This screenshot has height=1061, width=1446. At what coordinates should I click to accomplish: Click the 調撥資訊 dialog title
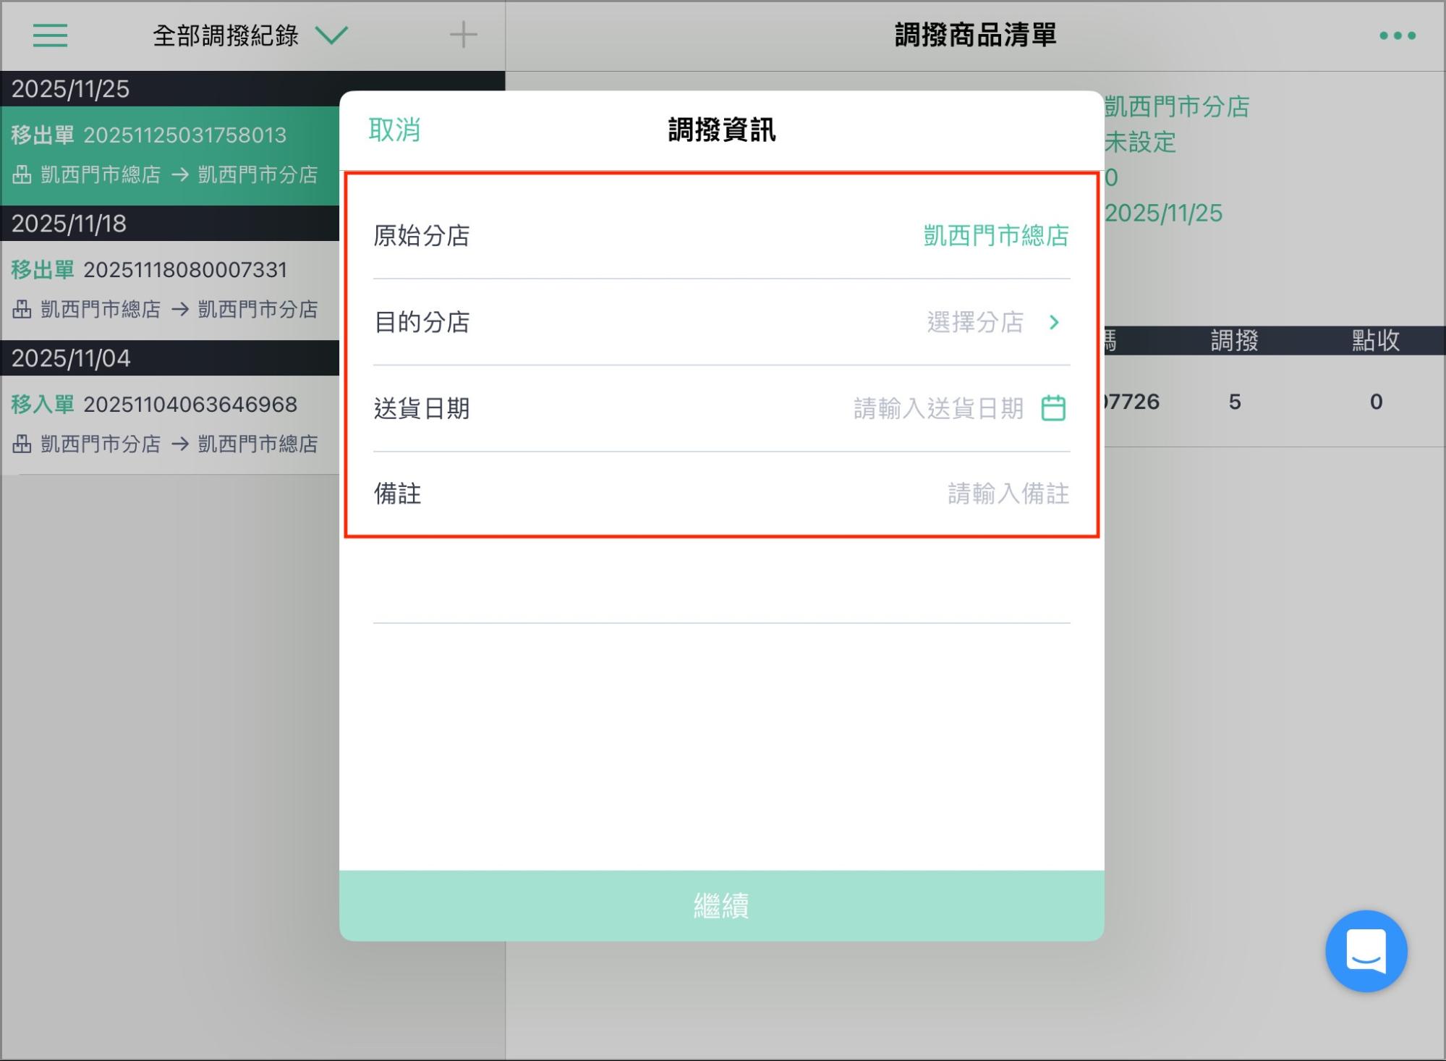pos(721,130)
